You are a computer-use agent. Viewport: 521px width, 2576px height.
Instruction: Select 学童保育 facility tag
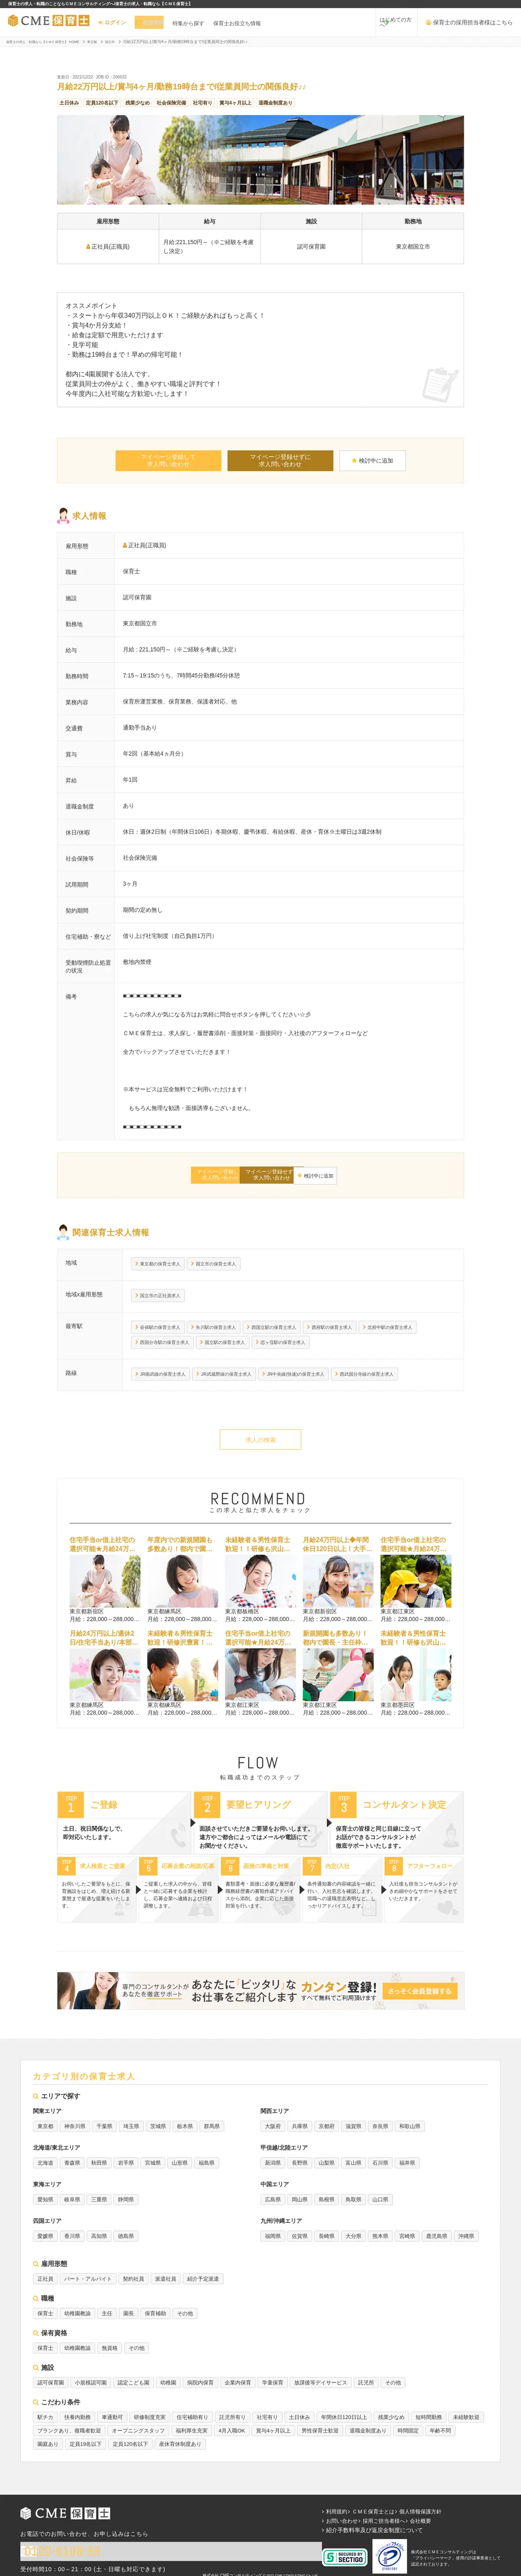(x=273, y=2383)
